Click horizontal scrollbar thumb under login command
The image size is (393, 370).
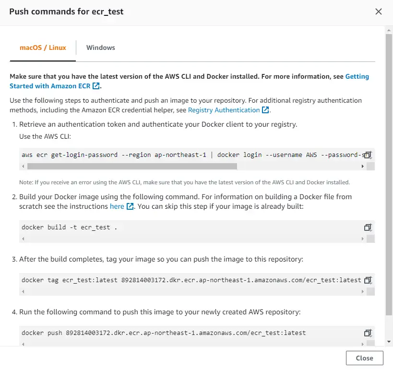coord(132,166)
